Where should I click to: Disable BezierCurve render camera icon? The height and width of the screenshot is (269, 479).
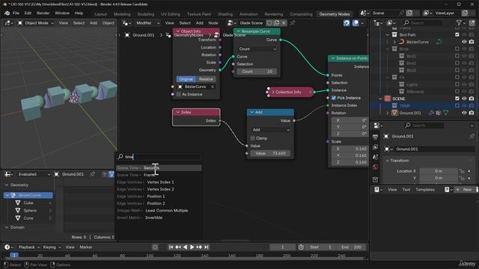(472, 42)
